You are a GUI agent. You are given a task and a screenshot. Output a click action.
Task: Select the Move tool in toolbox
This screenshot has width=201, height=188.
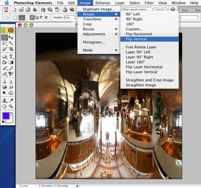tap(11, 37)
